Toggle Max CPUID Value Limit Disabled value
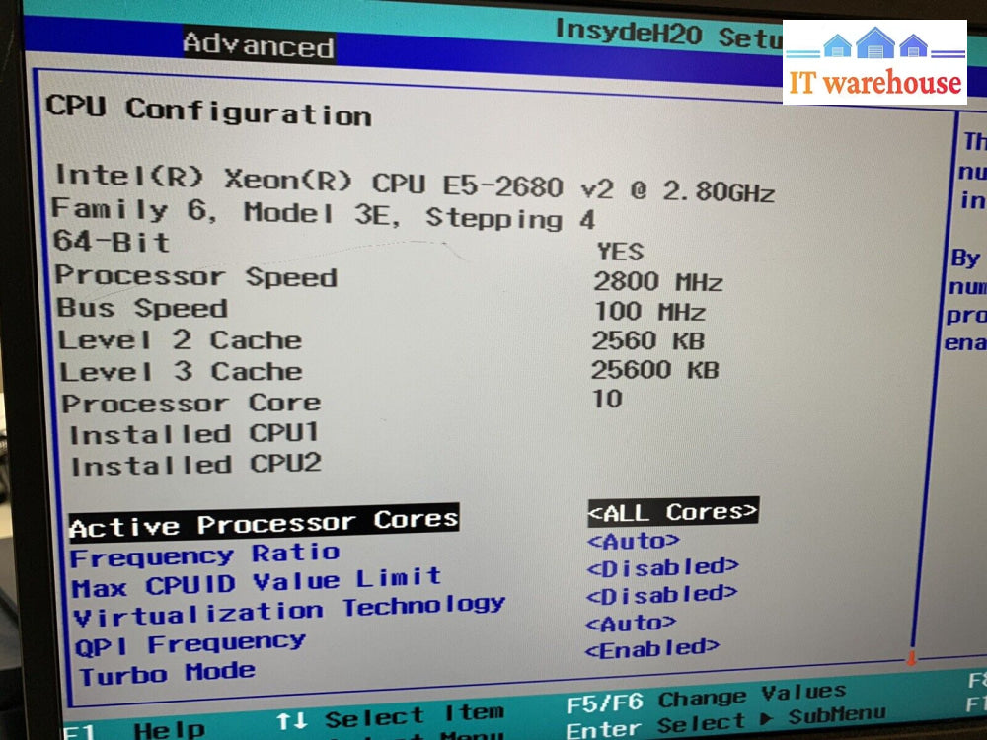987x740 pixels. coord(662,567)
